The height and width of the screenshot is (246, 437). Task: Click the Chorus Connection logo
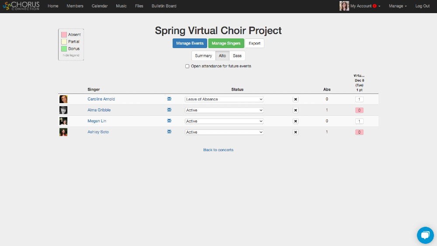pos(21,6)
